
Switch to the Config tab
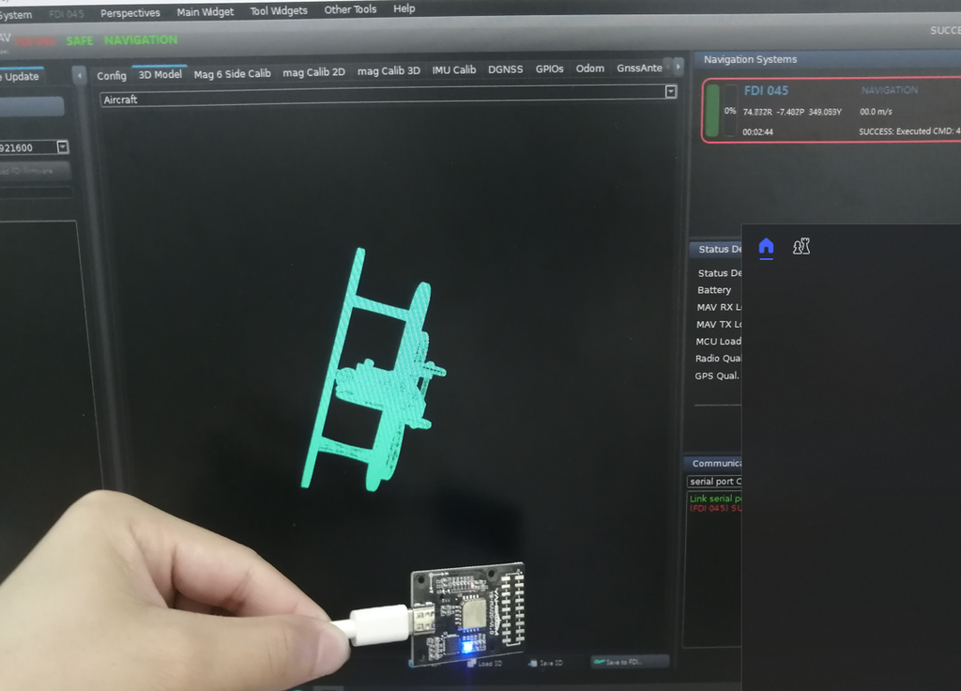point(111,75)
